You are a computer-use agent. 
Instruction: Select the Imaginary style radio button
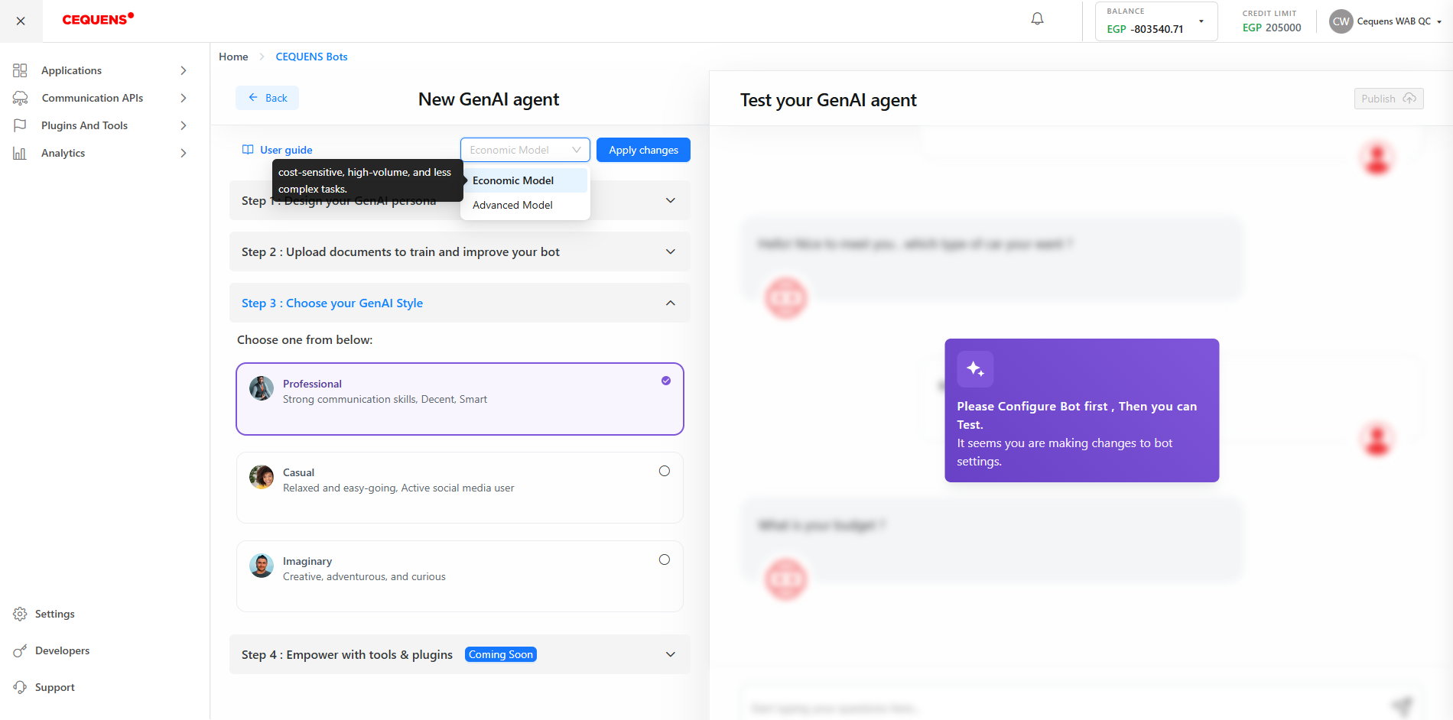point(664,559)
